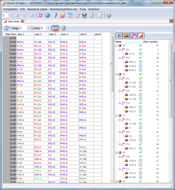The height and width of the screenshot is (190, 175).
Task: Open the Reports & Labels menu
Action: pos(37,9)
